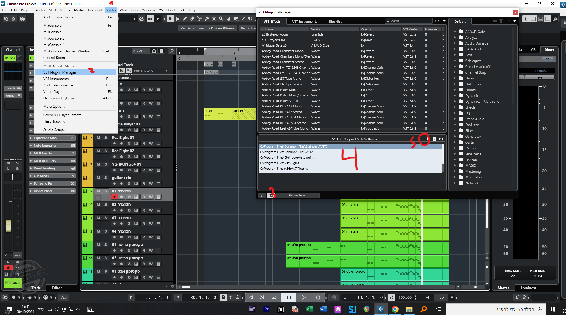Find tracks with the search icon
The image size is (566, 315).
pos(171,51)
